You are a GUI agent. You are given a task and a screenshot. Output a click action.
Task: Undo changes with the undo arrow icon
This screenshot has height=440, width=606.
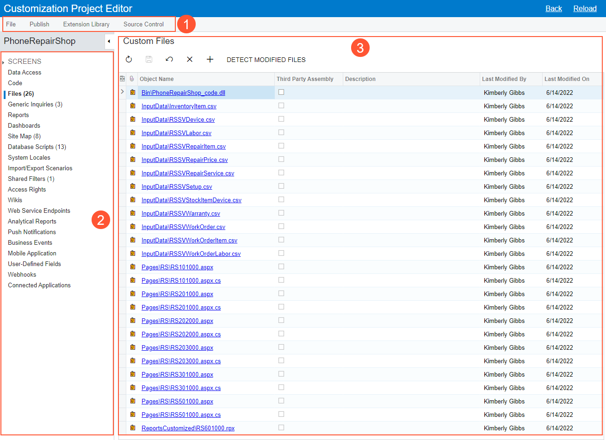[169, 59]
